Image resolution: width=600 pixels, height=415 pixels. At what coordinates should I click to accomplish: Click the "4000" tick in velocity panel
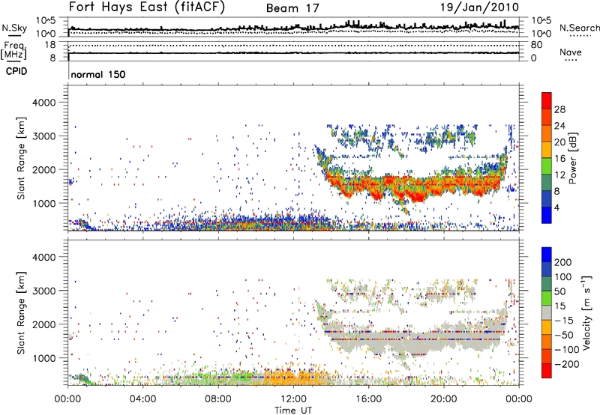click(43, 257)
